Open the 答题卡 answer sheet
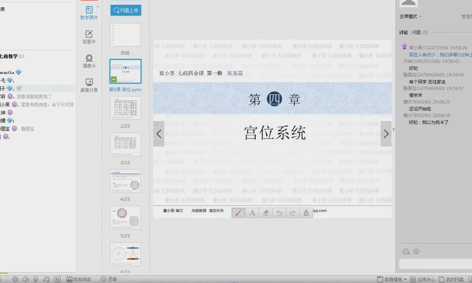Image resolution: width=472 pixels, height=283 pixels. click(89, 37)
